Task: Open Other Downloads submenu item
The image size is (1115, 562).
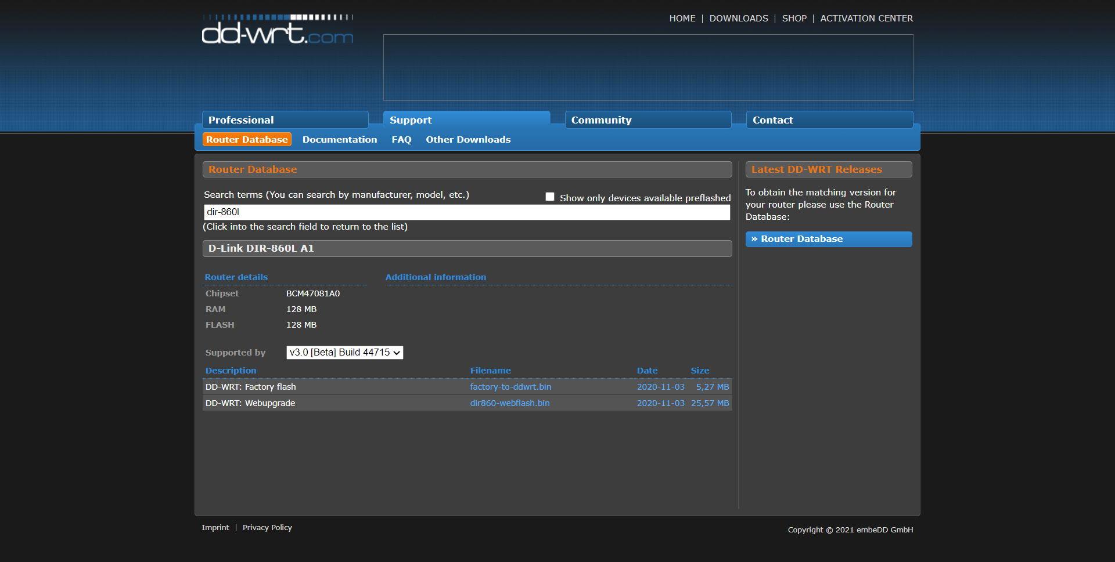Action: pos(468,140)
